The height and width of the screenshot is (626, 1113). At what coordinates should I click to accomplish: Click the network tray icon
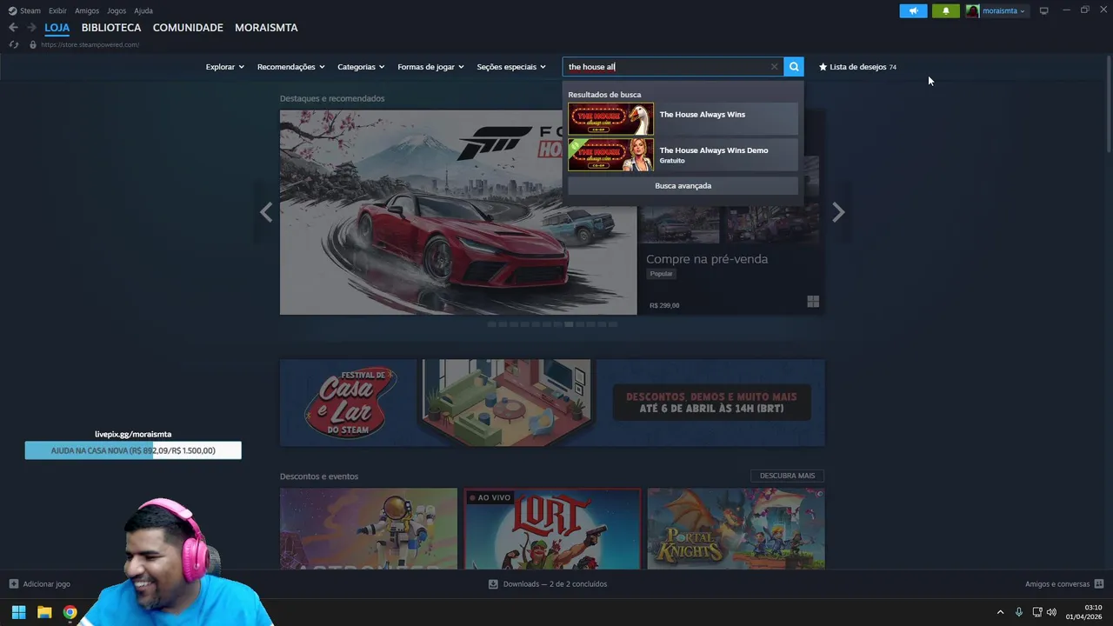(1036, 612)
